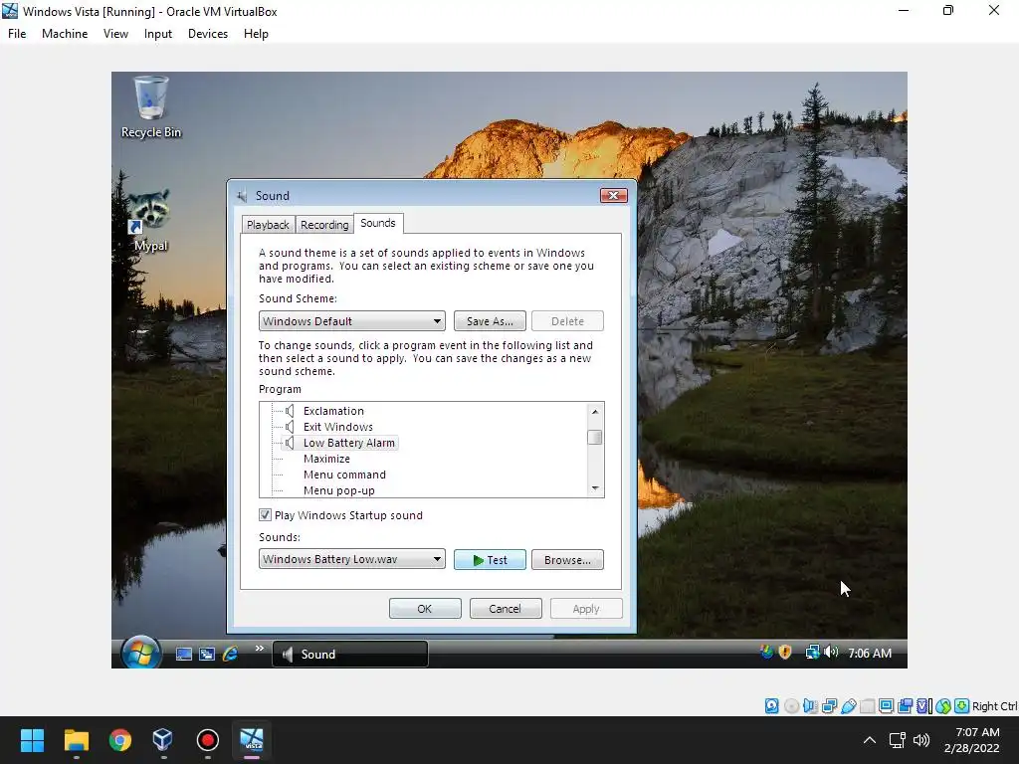Select Exclamation in the program events list

333,411
